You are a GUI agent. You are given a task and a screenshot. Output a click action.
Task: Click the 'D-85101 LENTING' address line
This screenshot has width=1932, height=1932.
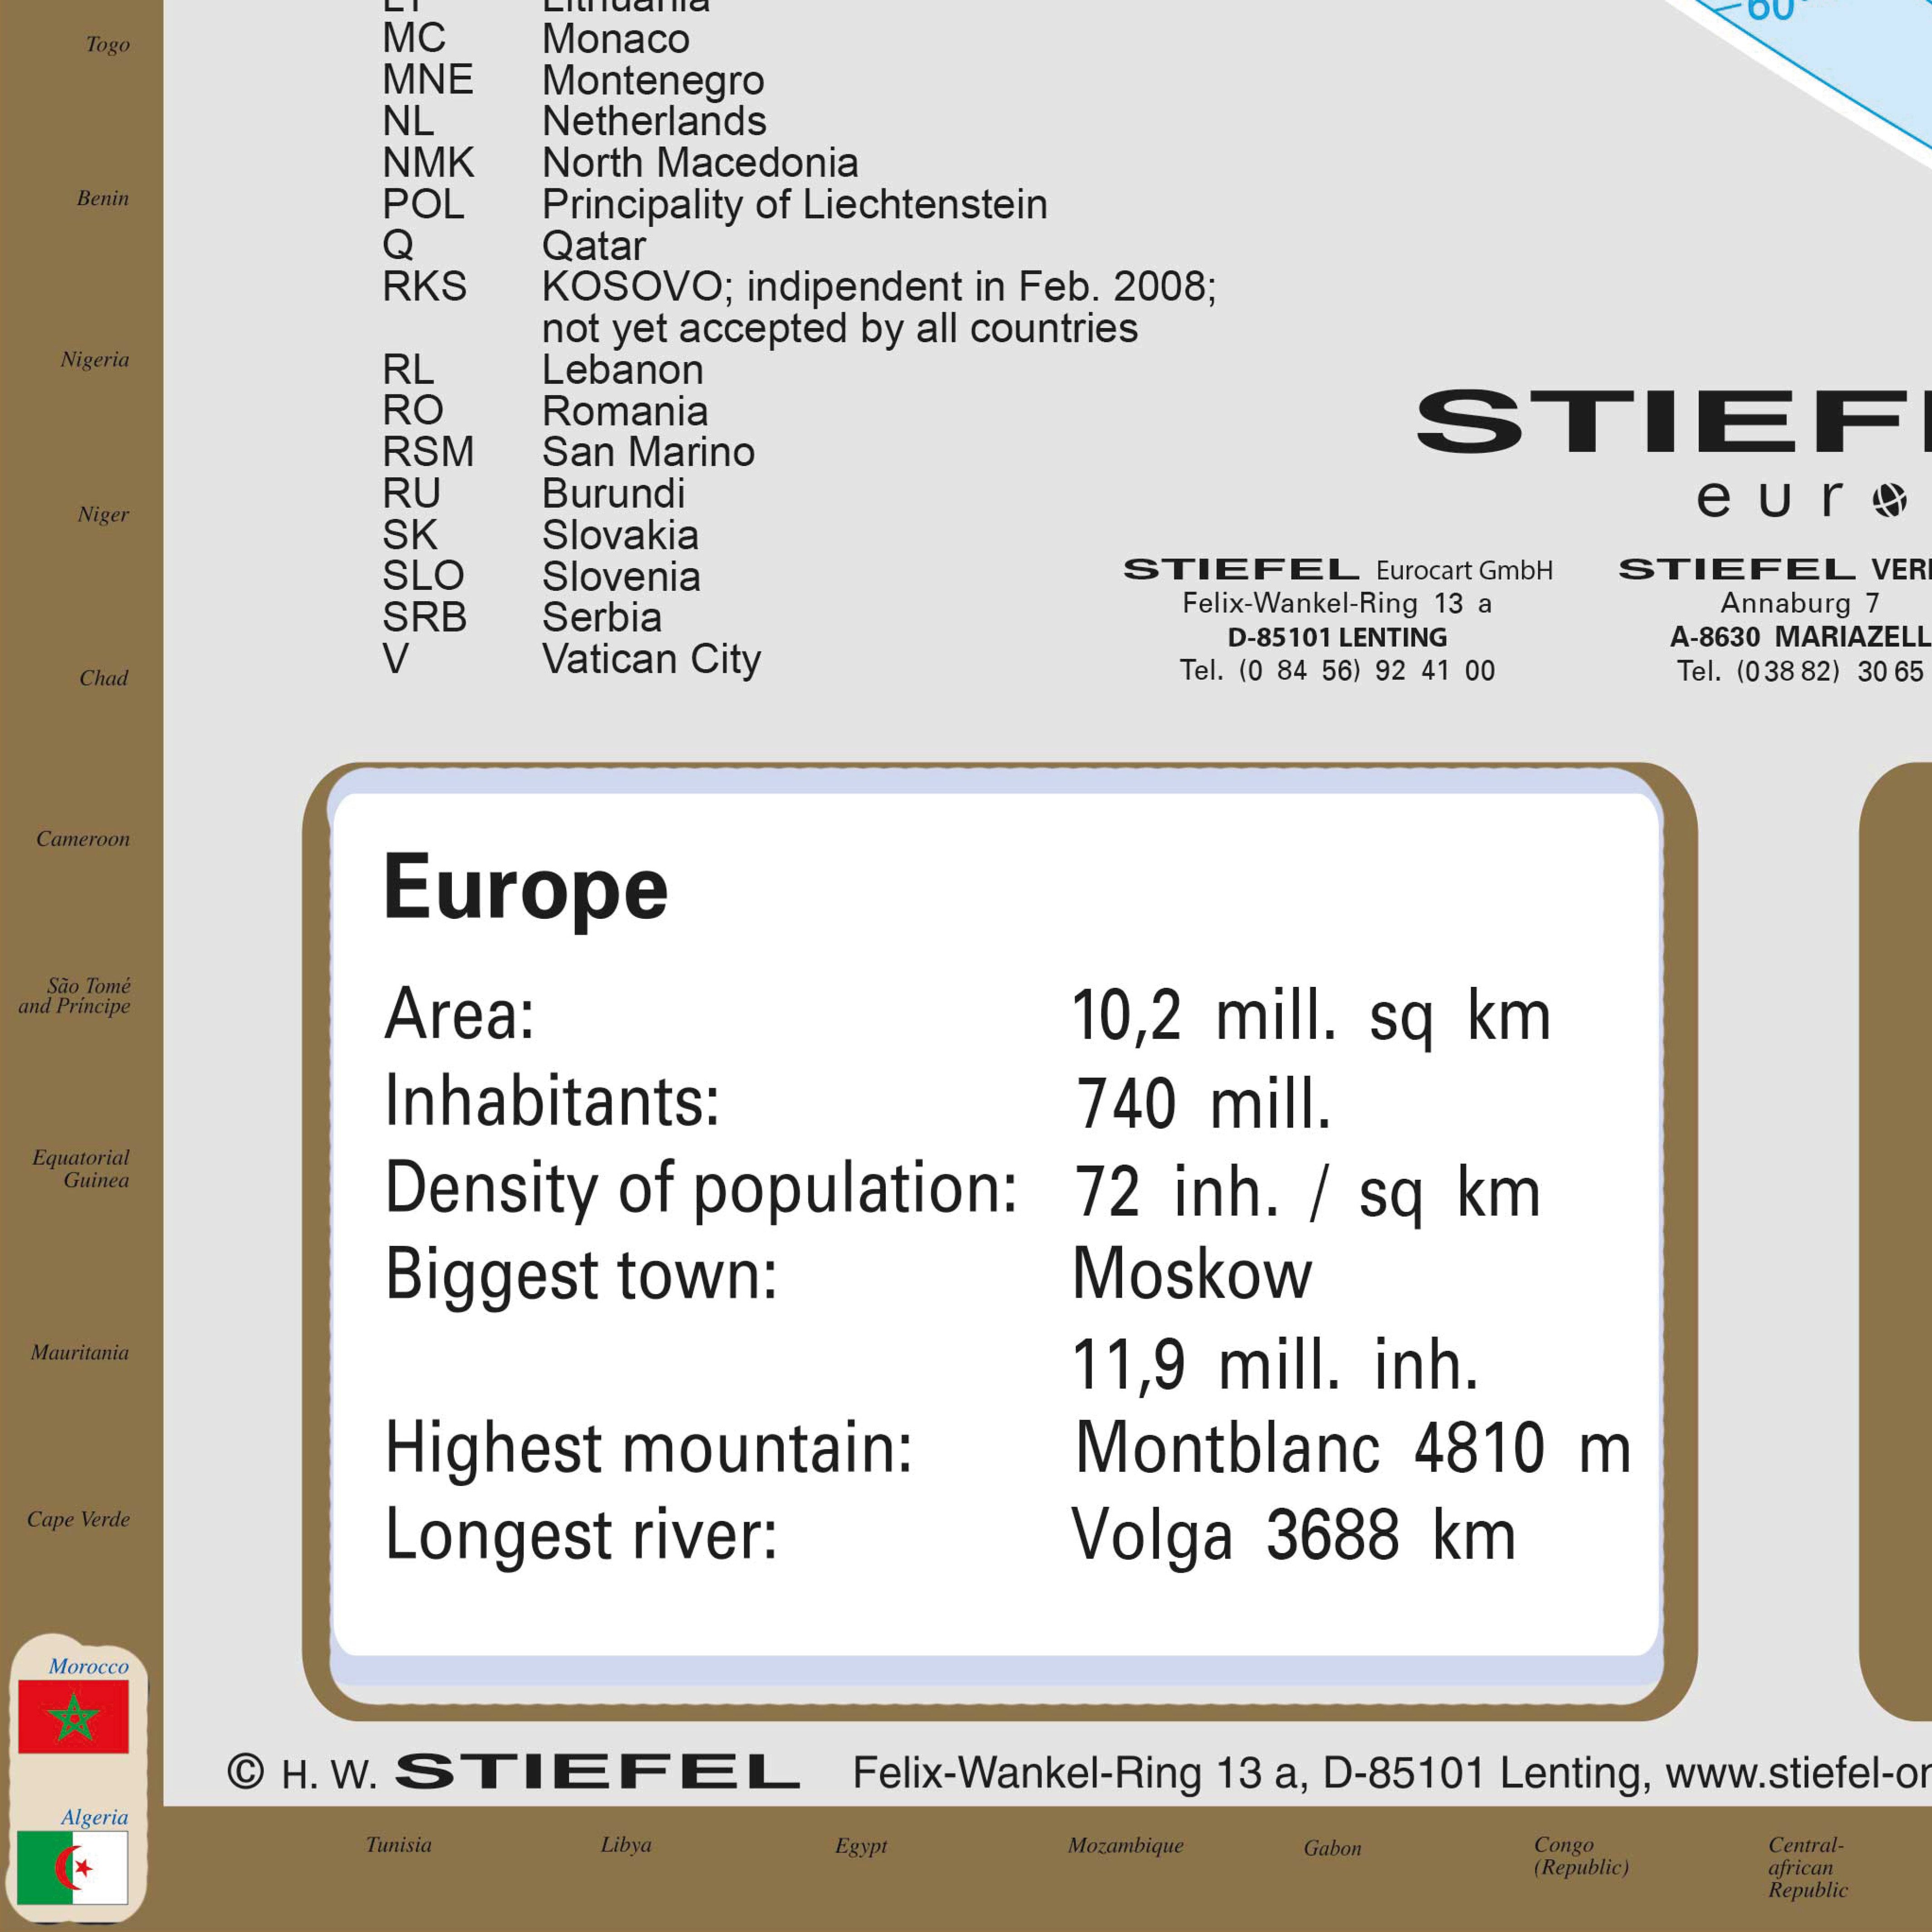1337,637
